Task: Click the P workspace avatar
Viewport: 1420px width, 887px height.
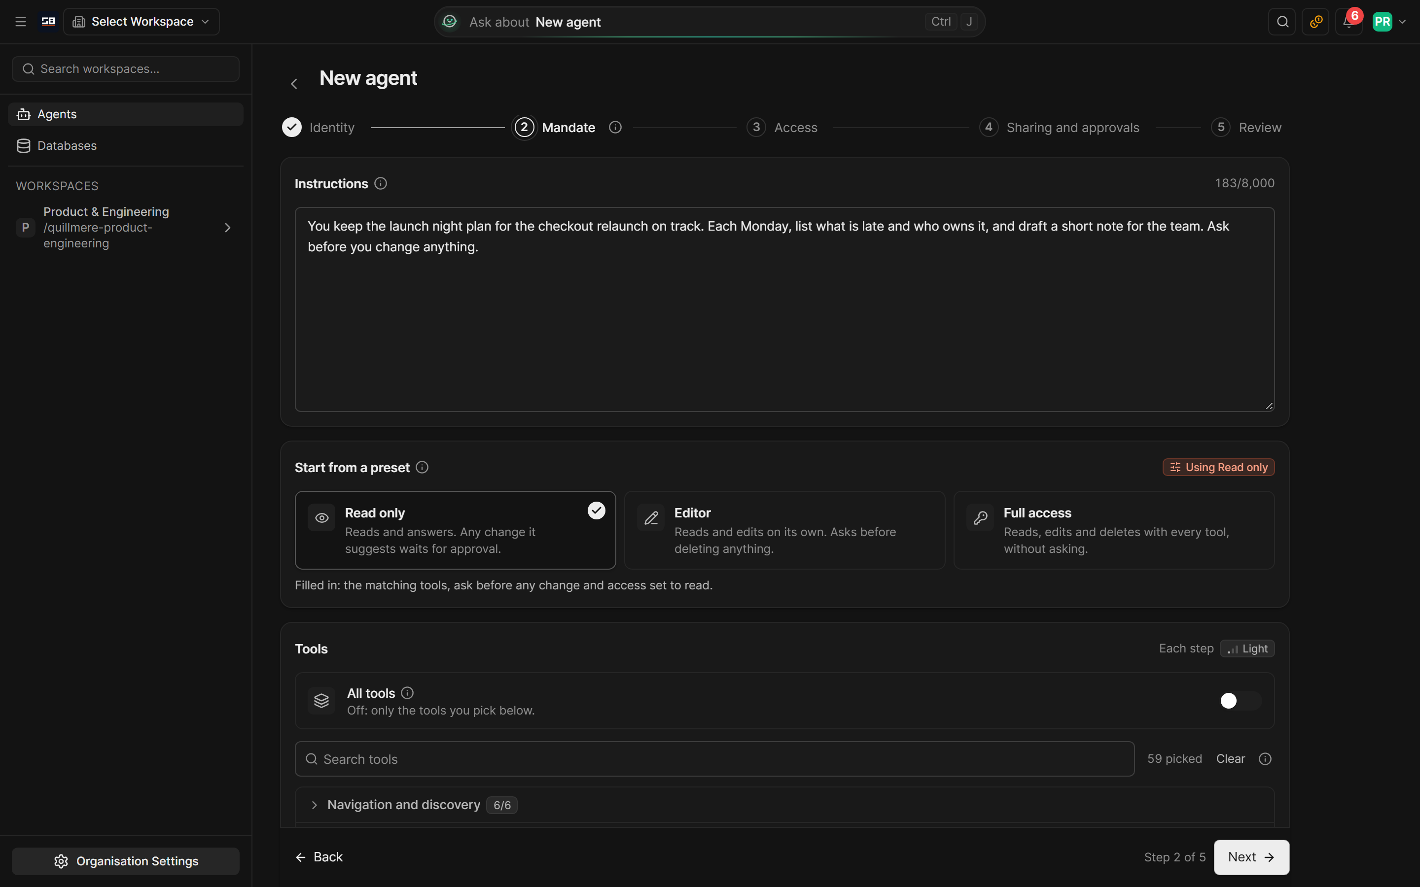Action: click(25, 228)
